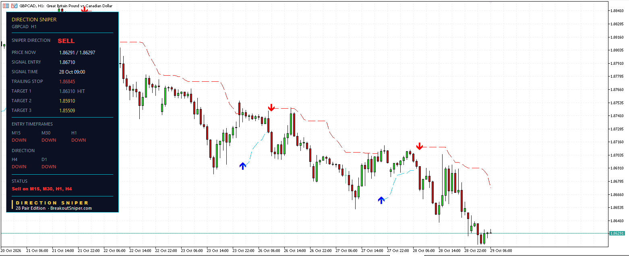Click the DOWN status under H1
Screen dimensions: 629x256
(x=79, y=140)
